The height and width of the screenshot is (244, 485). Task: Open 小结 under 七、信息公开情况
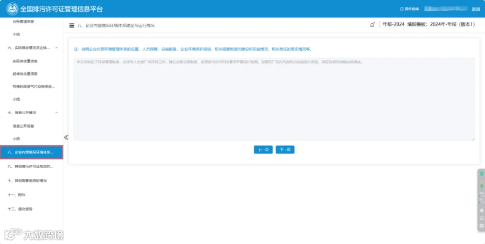[x=16, y=139]
